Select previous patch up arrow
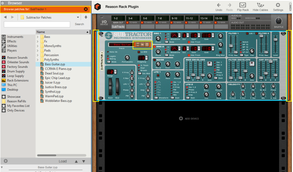Screen dimensions: 293x172 click(76, 161)
